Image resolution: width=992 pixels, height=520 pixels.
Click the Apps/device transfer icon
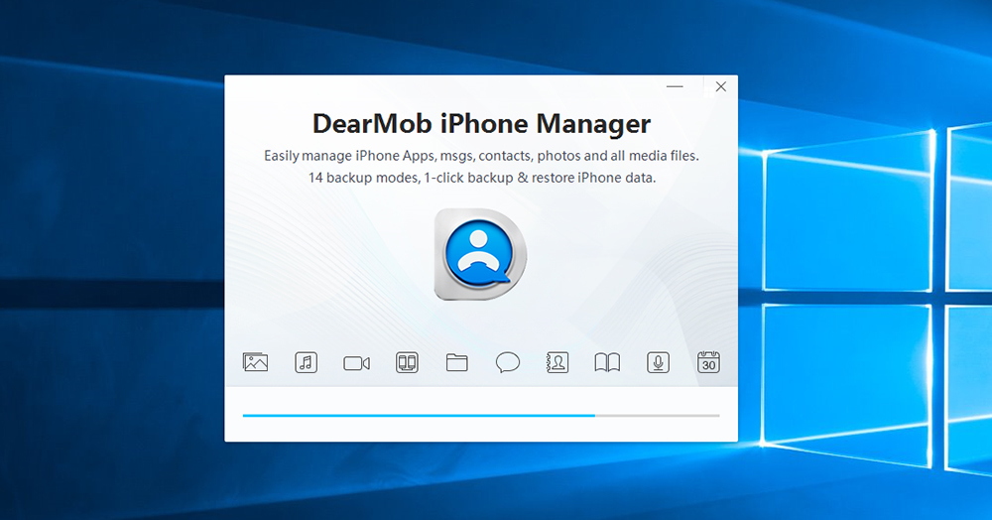pos(407,362)
